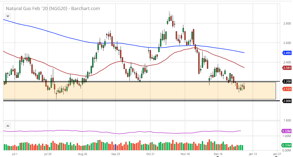The width and height of the screenshot is (293, 157).
Task: Click the Aug 26 date axis label
Action: (83, 154)
